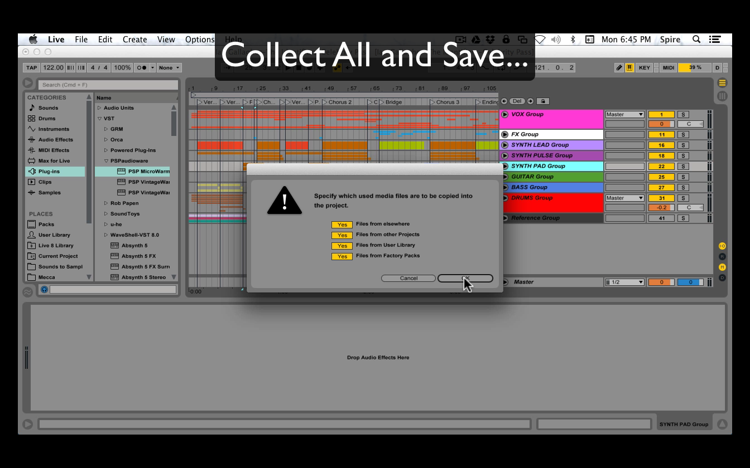Toggle KEY map mode switch
Image resolution: width=750 pixels, height=468 pixels.
tap(645, 67)
